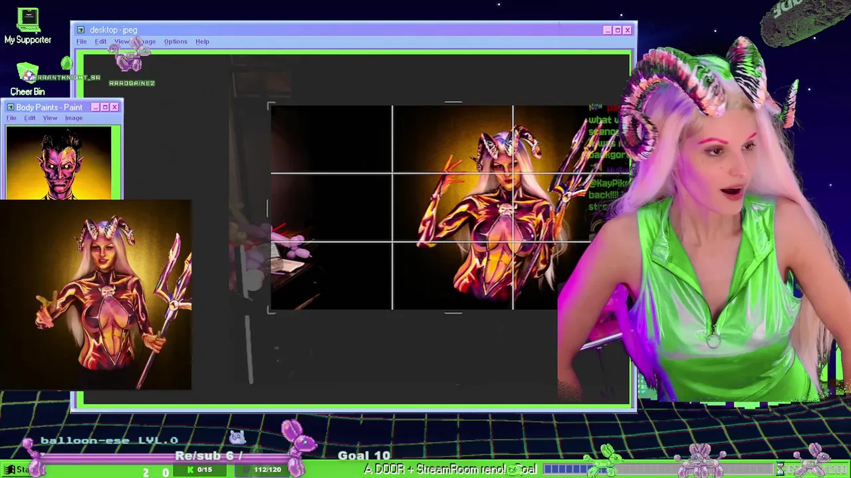
Task: Open the Cheer Bin desktop icon
Action: coord(27,73)
